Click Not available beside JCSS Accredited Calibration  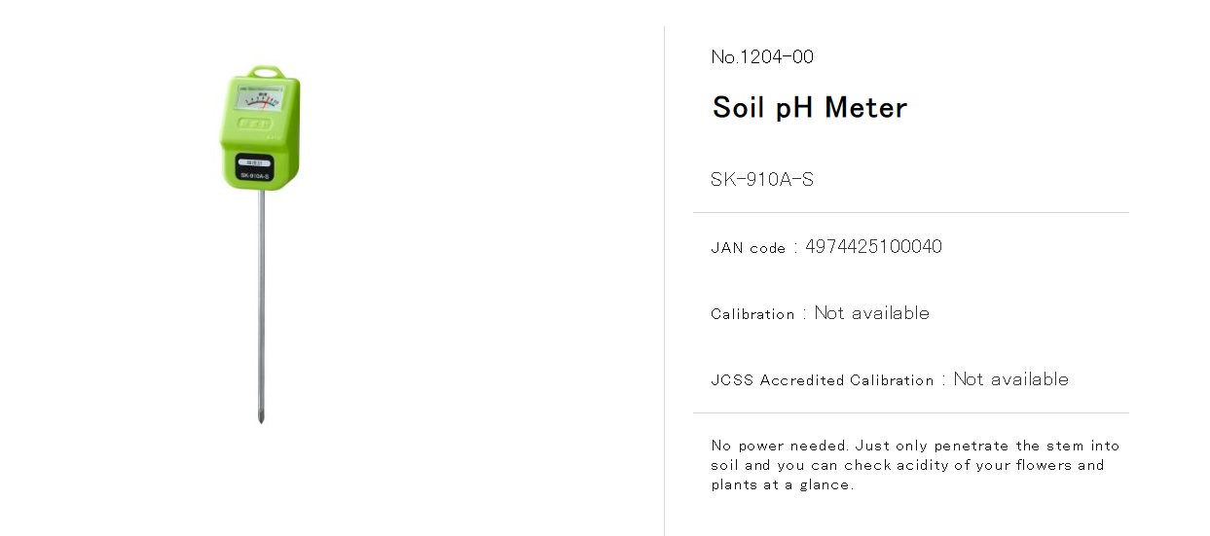(1010, 379)
